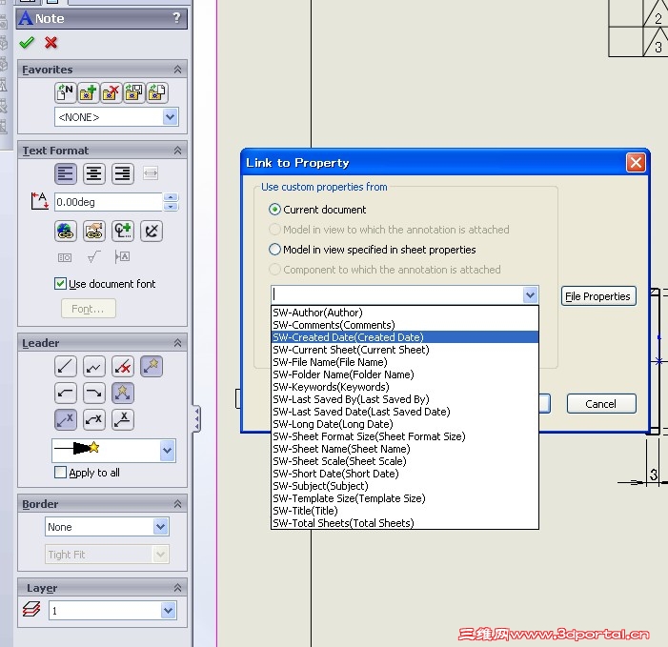Viewport: 668px width, 647px height.
Task: Save a favorite icon
Action: click(134, 92)
